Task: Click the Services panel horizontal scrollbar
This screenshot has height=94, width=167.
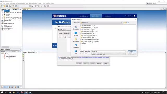Action: (x=11, y=47)
